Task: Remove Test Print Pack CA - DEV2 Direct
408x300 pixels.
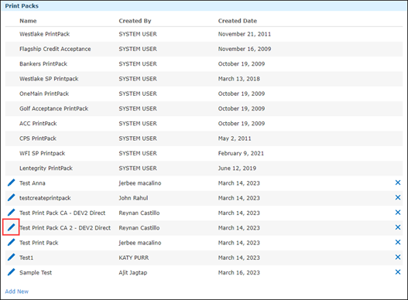Action: (x=398, y=213)
